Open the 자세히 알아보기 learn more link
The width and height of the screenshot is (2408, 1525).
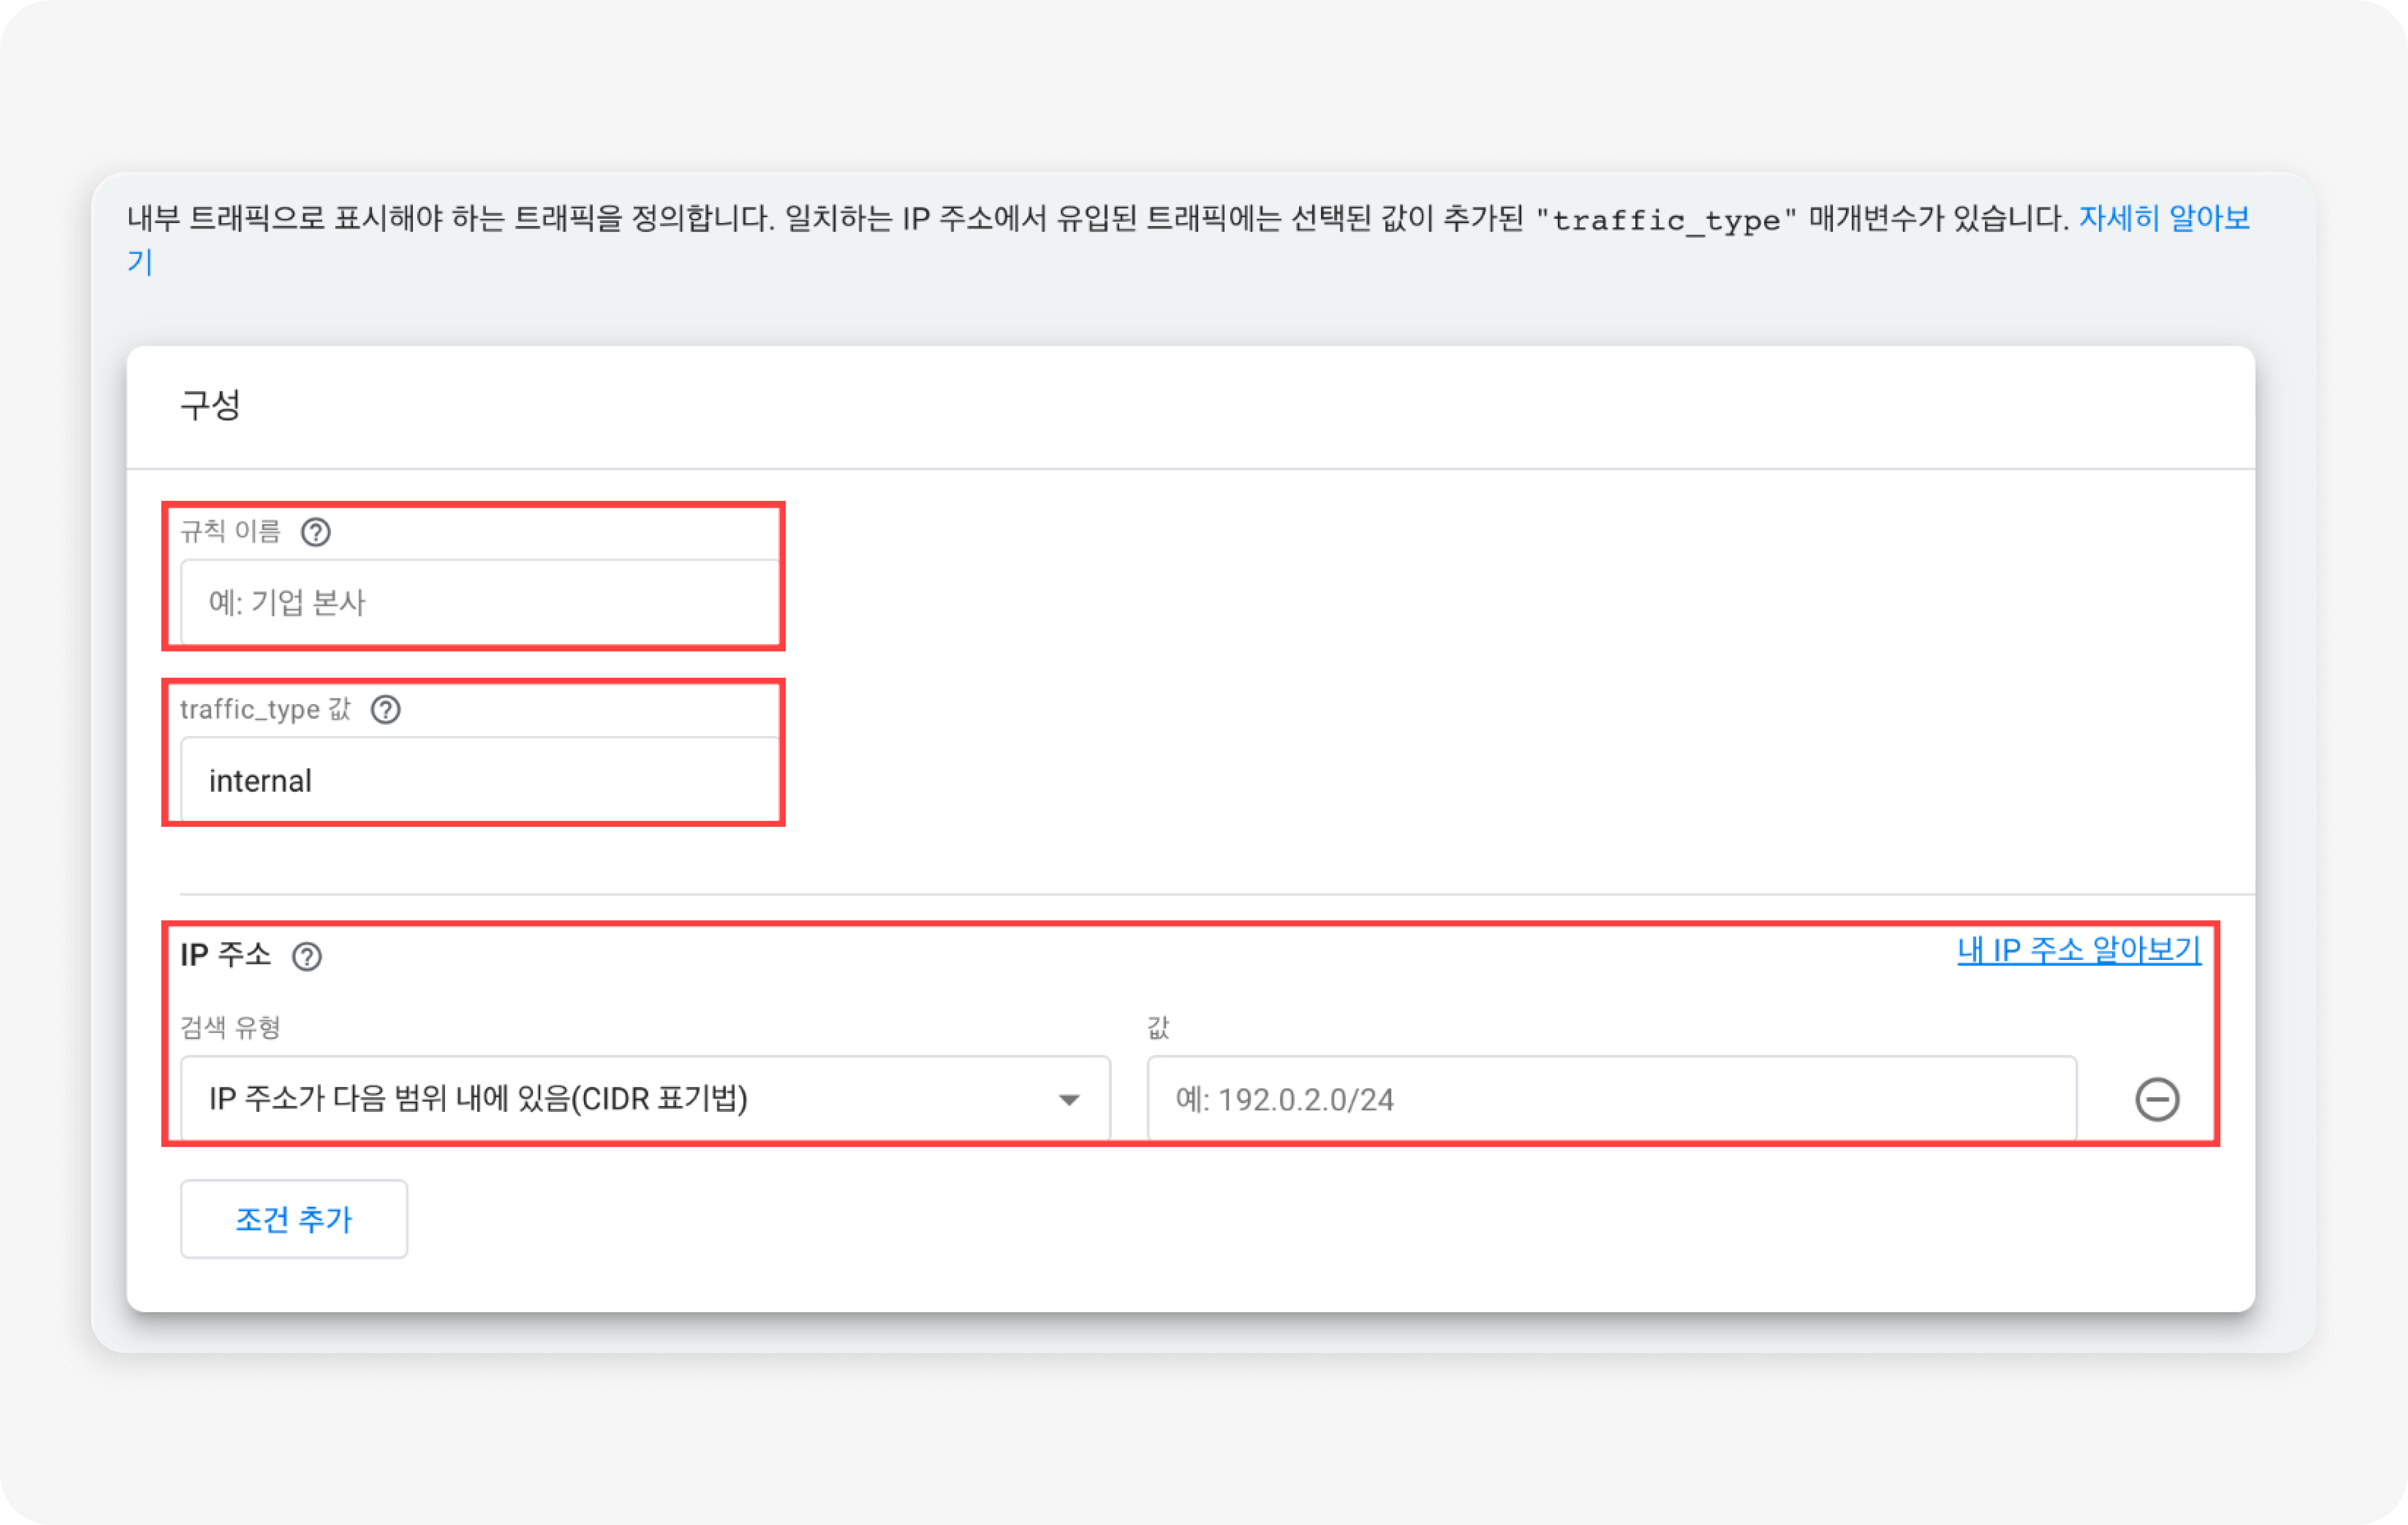pos(2164,218)
